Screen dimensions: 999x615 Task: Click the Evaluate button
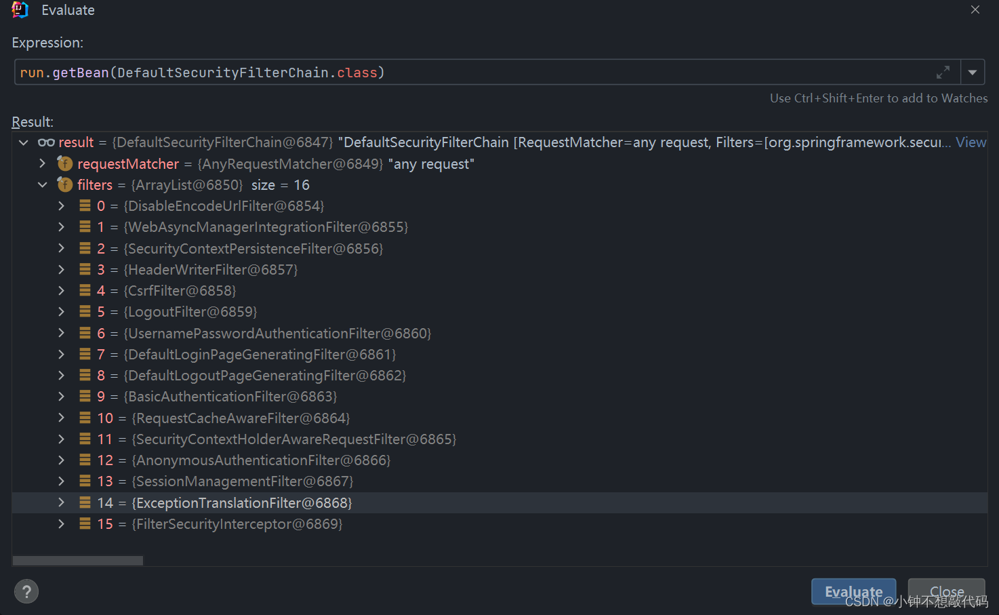pos(854,591)
